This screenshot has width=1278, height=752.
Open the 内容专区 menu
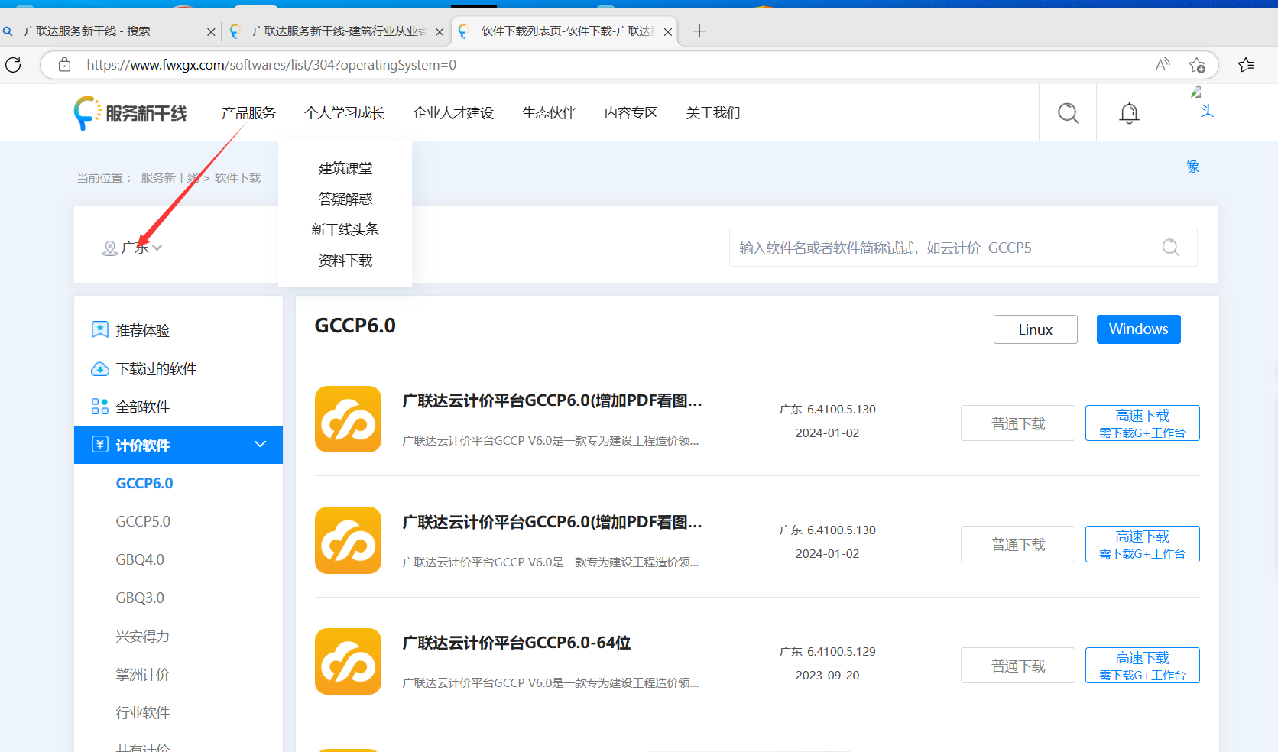pos(631,113)
